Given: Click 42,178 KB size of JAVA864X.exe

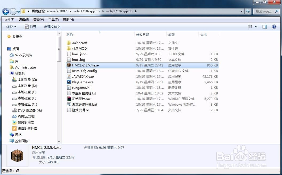Looking at the screenshot, I should pyautogui.click(x=210, y=76).
